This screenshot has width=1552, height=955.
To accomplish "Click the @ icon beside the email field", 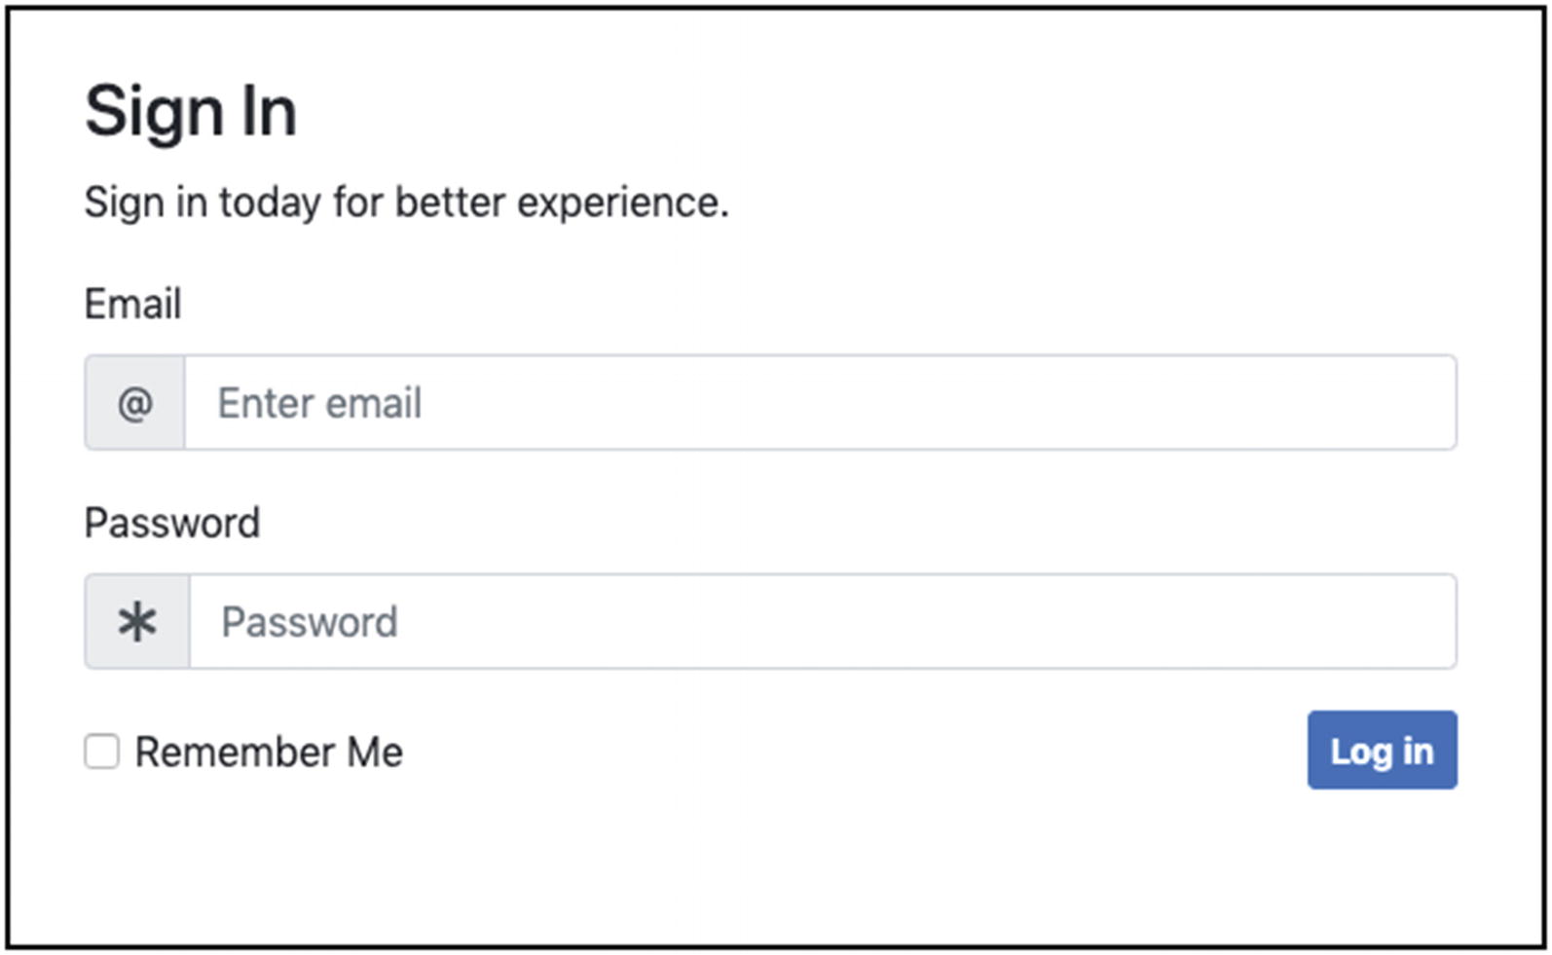I will 135,403.
